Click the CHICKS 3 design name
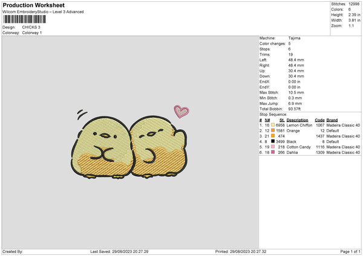 click(x=31, y=27)
